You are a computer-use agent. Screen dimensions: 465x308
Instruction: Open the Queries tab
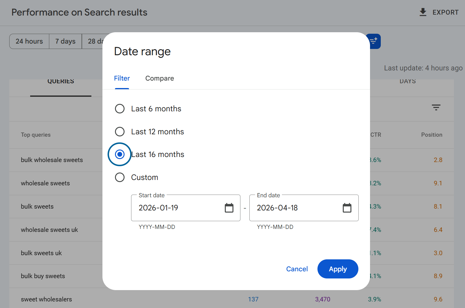pos(61,82)
